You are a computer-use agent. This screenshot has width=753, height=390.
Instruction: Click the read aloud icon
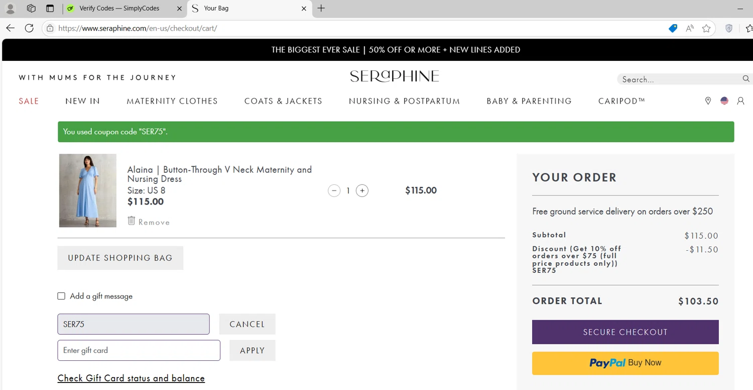coord(690,29)
